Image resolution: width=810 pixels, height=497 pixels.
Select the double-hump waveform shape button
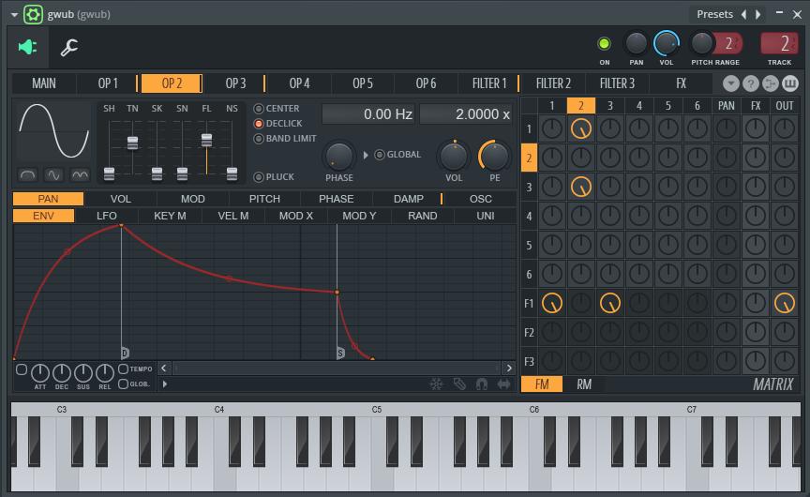(x=80, y=175)
